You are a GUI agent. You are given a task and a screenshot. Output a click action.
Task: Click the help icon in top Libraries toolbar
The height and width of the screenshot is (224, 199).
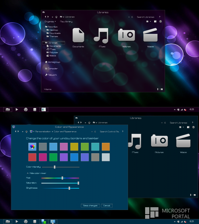[161, 21]
